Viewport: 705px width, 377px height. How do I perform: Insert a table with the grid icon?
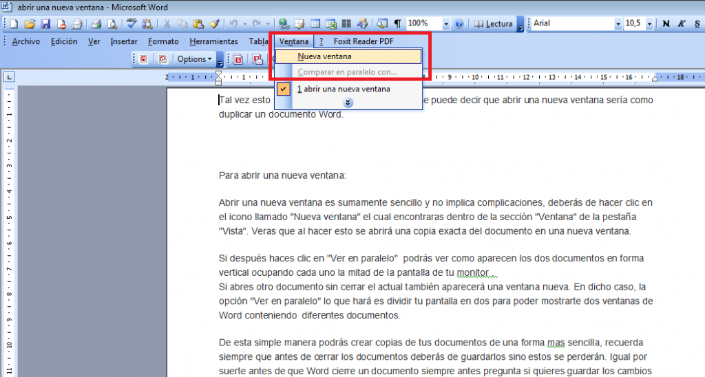[x=315, y=24]
